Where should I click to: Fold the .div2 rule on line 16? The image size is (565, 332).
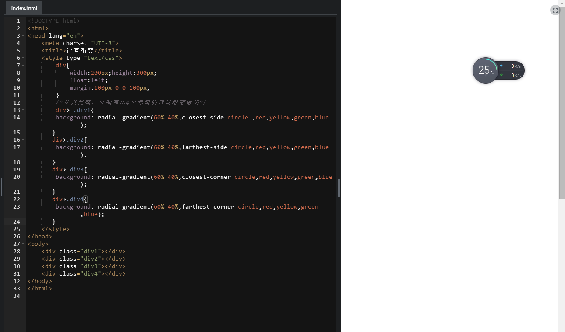click(23, 140)
